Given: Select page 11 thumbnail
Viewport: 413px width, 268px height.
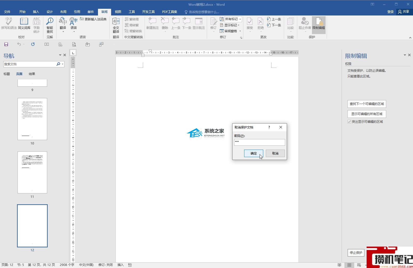Looking at the screenshot, I should [x=32, y=172].
